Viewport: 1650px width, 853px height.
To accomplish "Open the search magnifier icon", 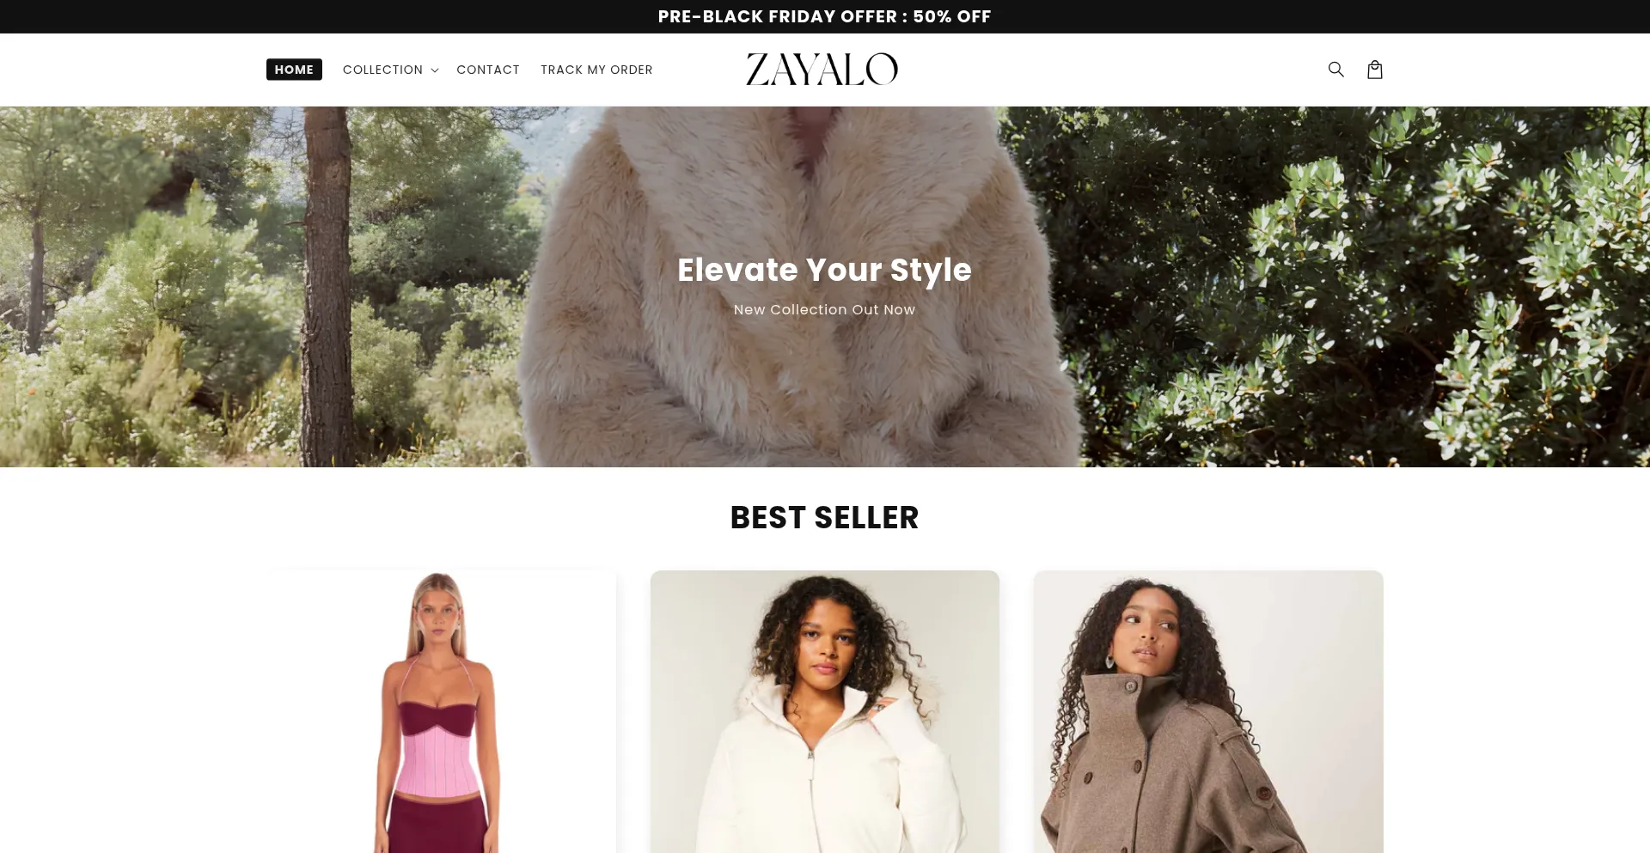I will coord(1335,70).
